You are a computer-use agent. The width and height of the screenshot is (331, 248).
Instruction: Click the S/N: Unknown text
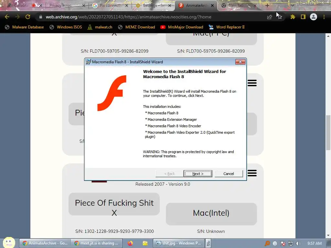pos(211,231)
